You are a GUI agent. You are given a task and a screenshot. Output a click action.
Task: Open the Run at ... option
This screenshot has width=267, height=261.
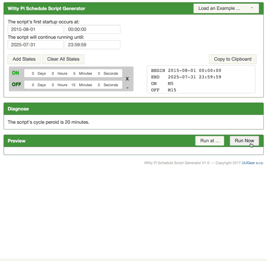(210, 140)
